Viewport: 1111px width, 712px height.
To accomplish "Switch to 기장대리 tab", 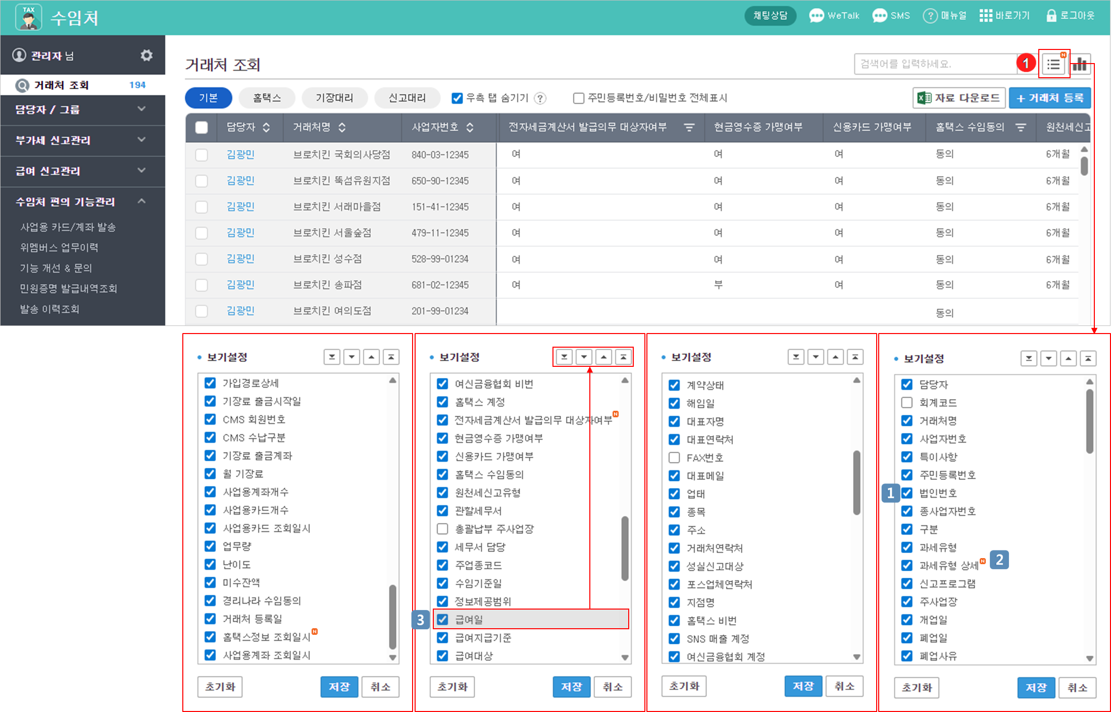I will click(x=334, y=98).
